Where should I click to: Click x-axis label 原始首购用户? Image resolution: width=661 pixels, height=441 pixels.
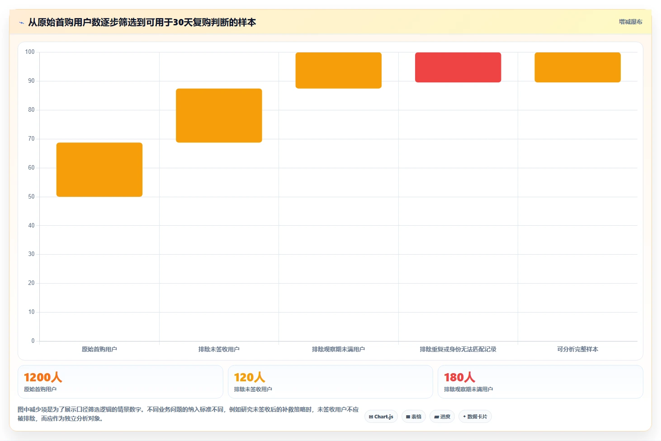pos(99,349)
